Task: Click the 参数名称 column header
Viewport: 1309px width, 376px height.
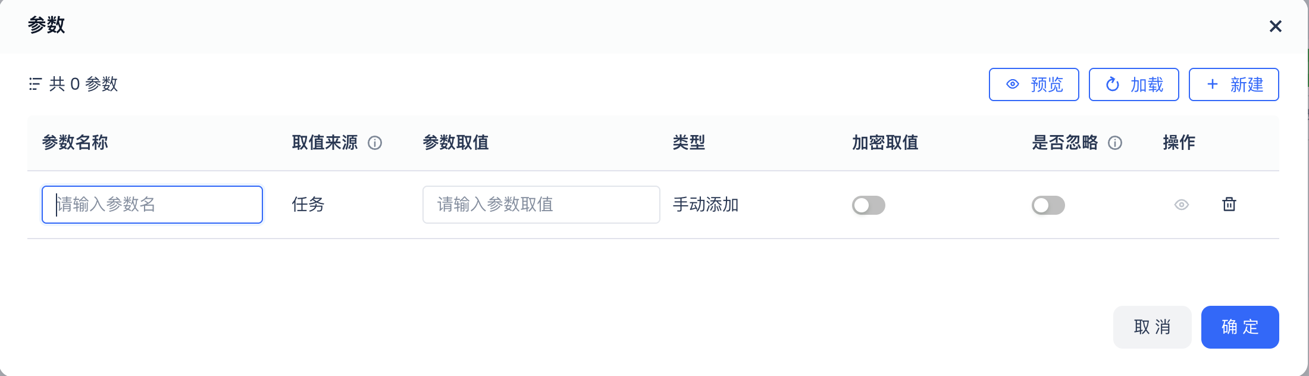Action: (75, 143)
